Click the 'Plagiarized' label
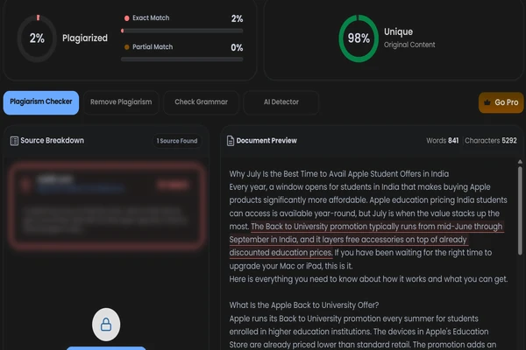Screen dimensions: 526x350 point(85,38)
